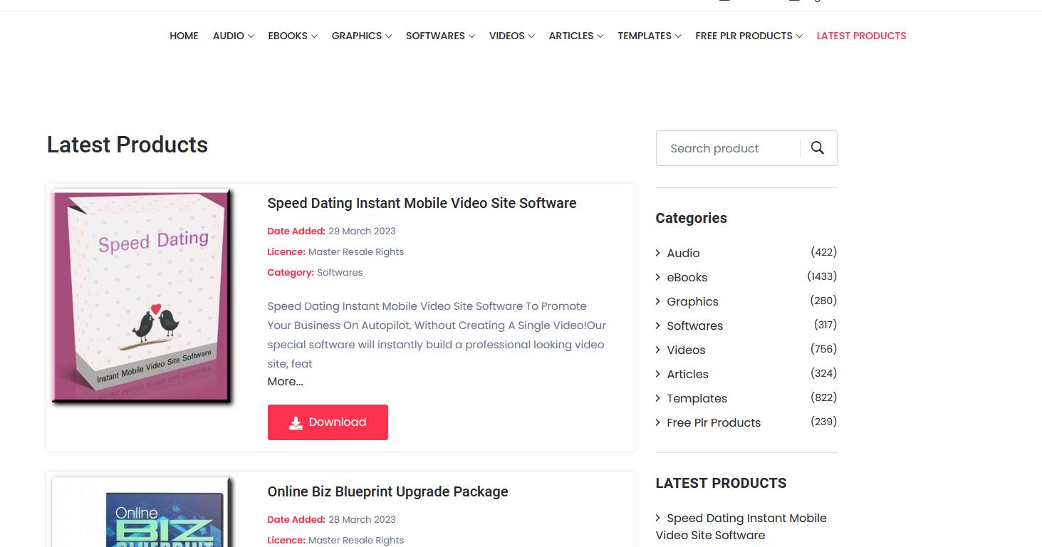Download Speed Dating software

[x=328, y=422]
